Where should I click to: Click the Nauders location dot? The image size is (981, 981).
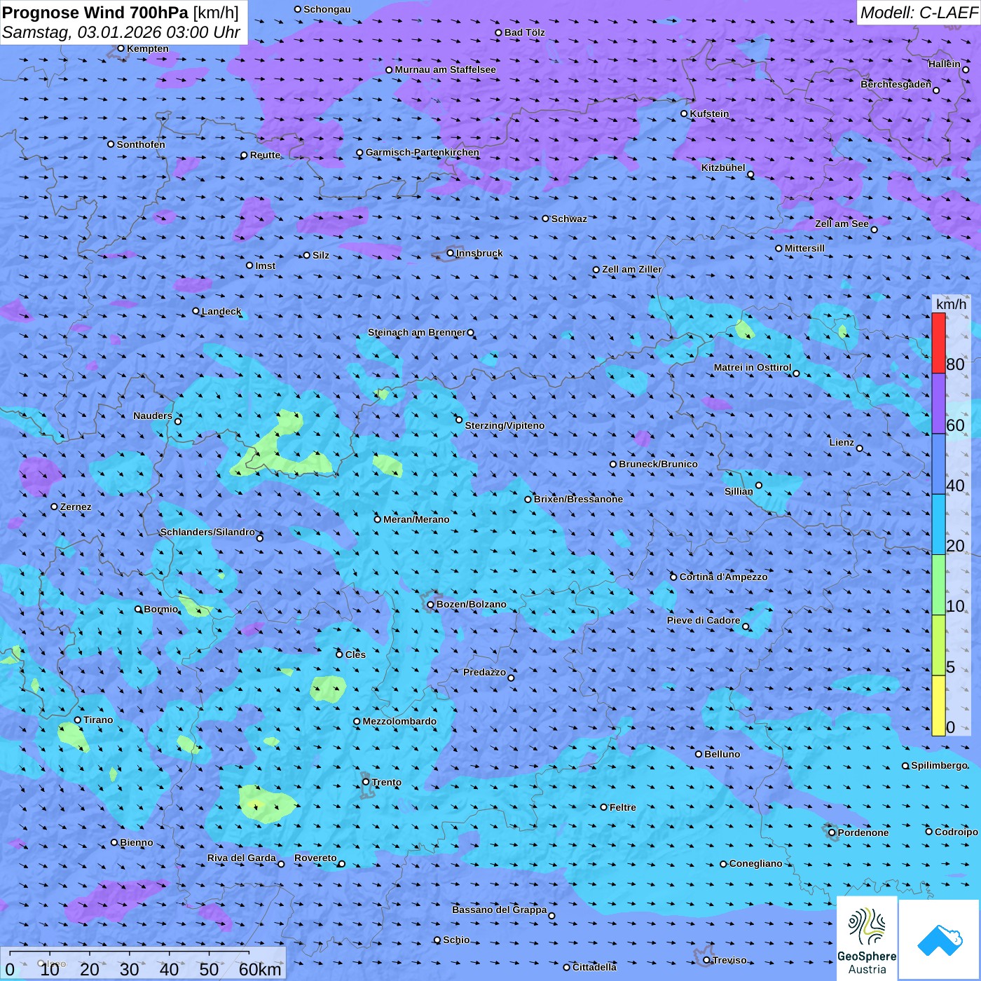(x=178, y=421)
